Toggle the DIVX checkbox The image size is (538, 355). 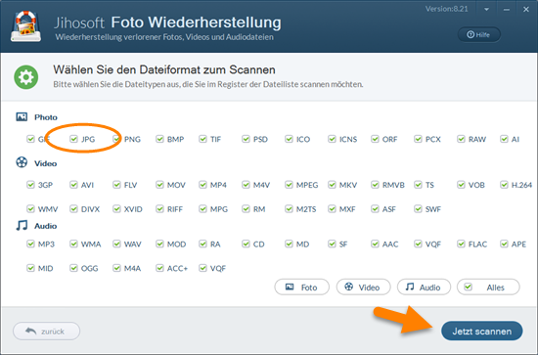(73, 209)
